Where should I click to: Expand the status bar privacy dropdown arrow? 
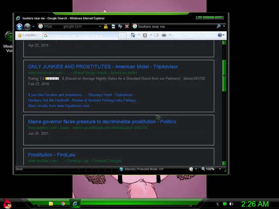(196, 169)
